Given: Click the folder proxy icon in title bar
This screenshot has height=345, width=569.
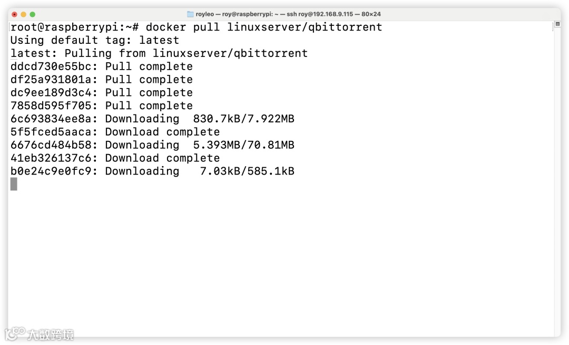Looking at the screenshot, I should pyautogui.click(x=190, y=14).
